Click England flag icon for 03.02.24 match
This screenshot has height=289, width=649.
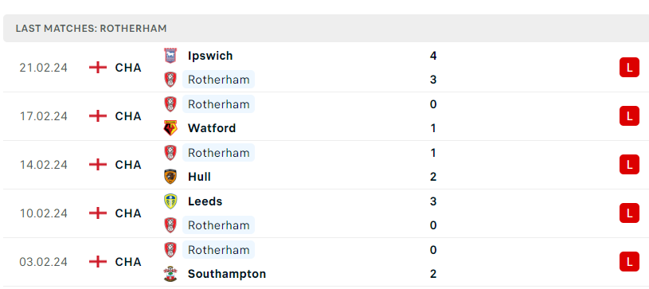[98, 262]
